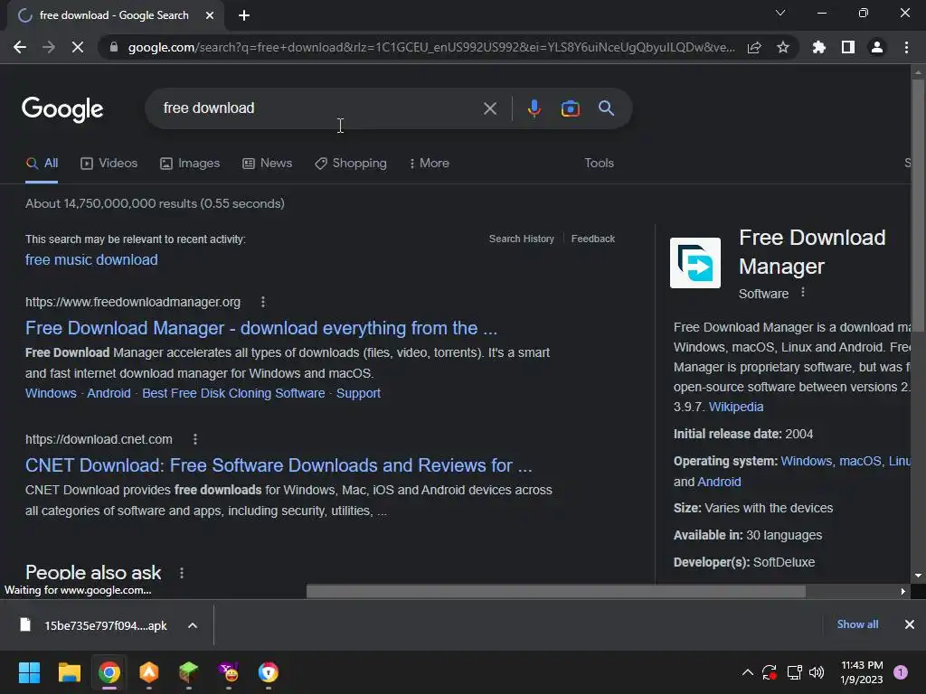Open the Android sitelink under first result
This screenshot has height=694, width=926.
(109, 394)
